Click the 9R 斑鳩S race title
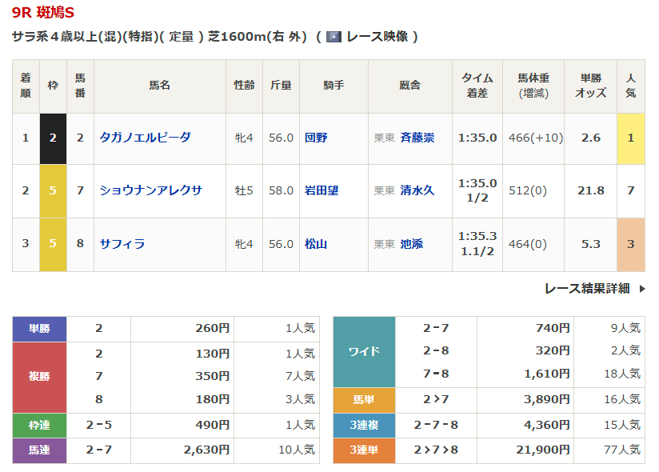 coord(45,13)
